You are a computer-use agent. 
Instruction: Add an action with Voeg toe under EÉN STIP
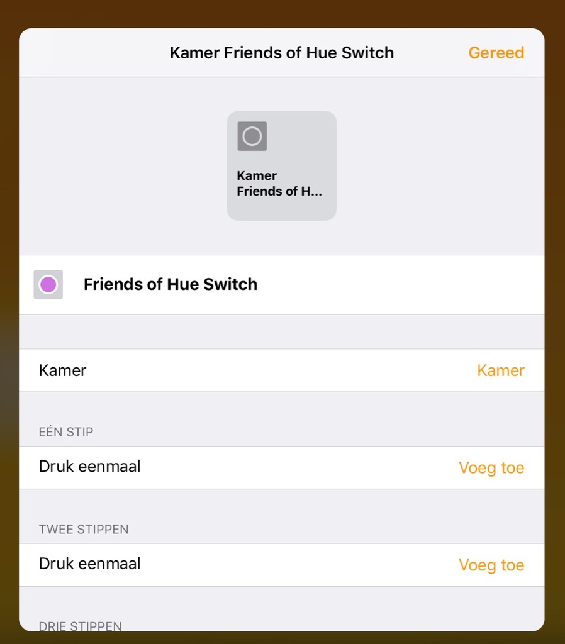click(x=491, y=468)
